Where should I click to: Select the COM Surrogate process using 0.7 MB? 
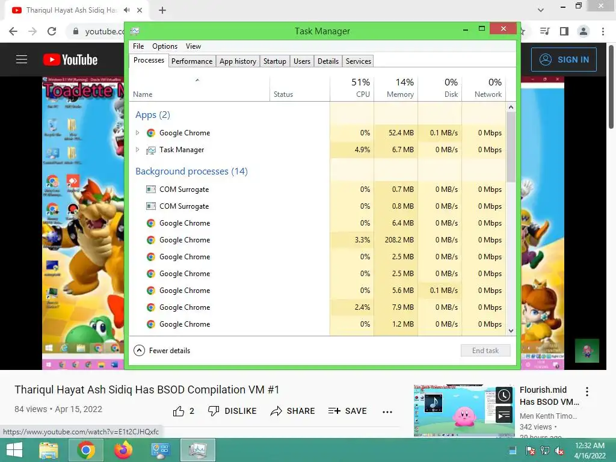(x=318, y=189)
